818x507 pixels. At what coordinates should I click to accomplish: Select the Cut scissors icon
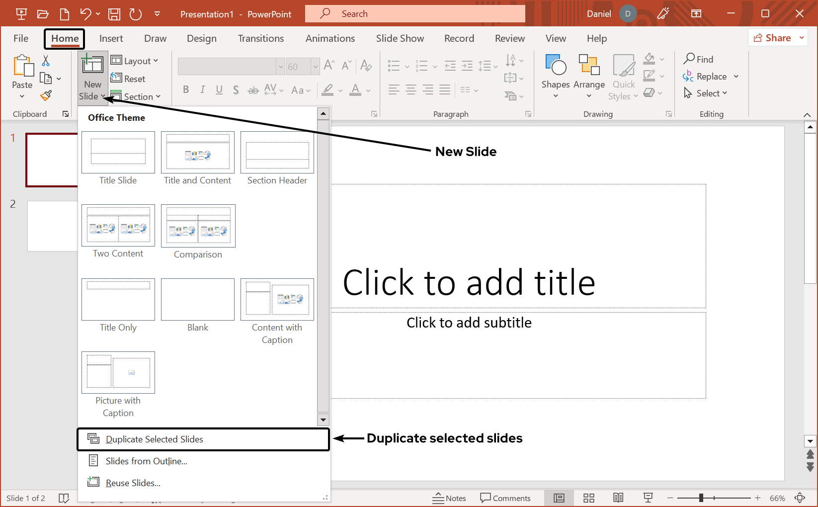tap(45, 60)
